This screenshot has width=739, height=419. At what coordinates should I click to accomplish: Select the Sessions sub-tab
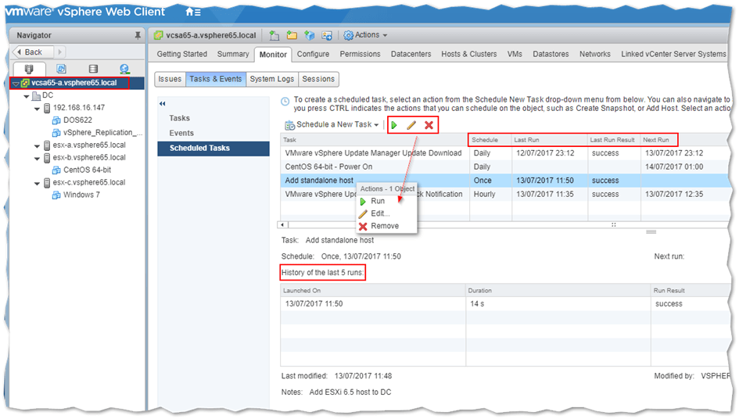click(318, 79)
